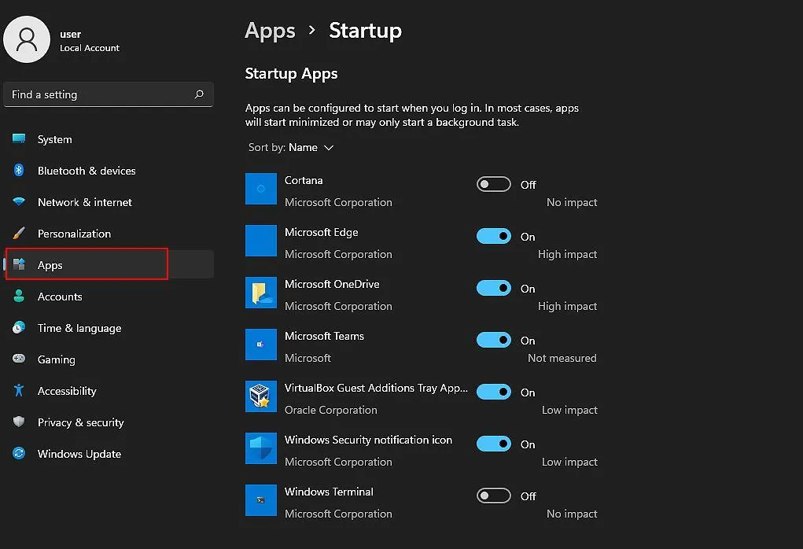This screenshot has height=549, width=803.
Task: Click the Bluetooth icon in sidebar
Action: pyautogui.click(x=19, y=170)
